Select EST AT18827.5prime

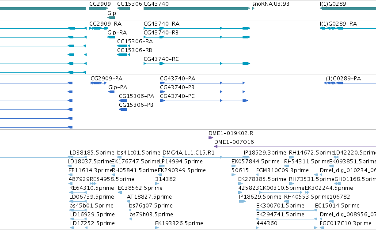point(149,197)
